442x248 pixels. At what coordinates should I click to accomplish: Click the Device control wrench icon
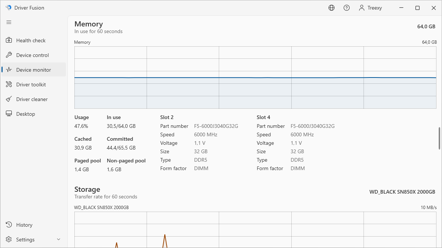coord(9,55)
